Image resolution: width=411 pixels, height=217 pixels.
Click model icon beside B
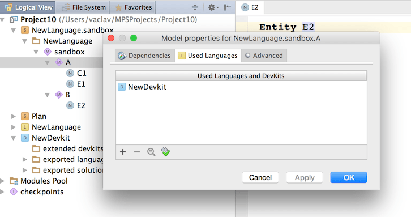pyautogui.click(x=59, y=95)
